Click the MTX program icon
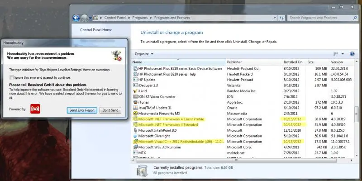 tap(135, 153)
